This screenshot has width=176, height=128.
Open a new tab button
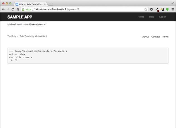pos(50,4)
